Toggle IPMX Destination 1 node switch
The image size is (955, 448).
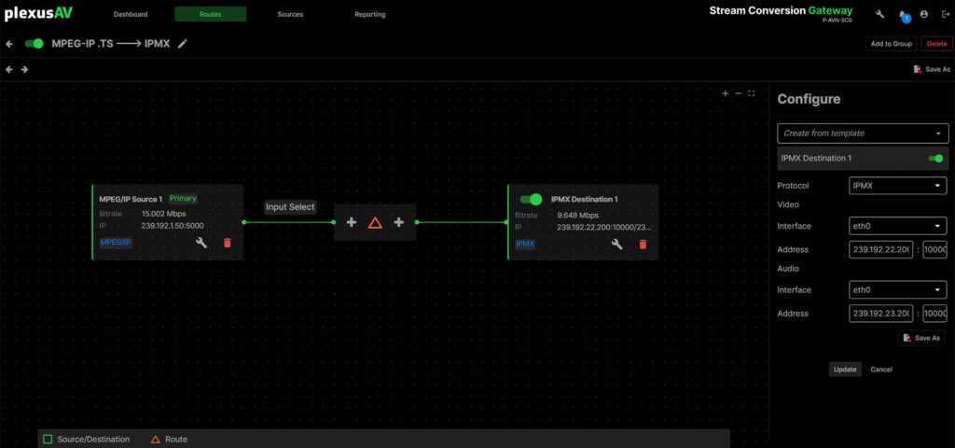pos(531,199)
